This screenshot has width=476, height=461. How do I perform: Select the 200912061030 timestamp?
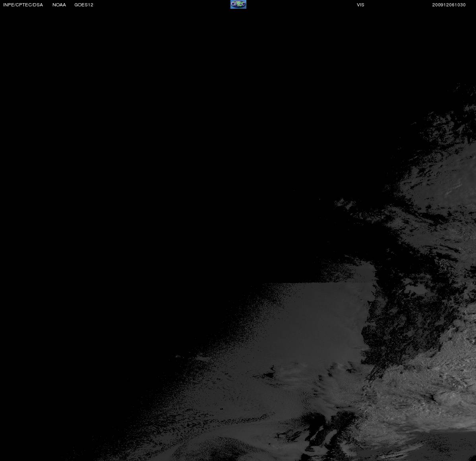(449, 5)
